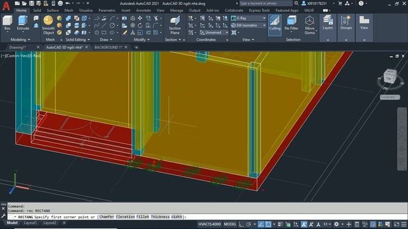
Task: Switch to the Annotate ribbon tab
Action: [x=143, y=10]
